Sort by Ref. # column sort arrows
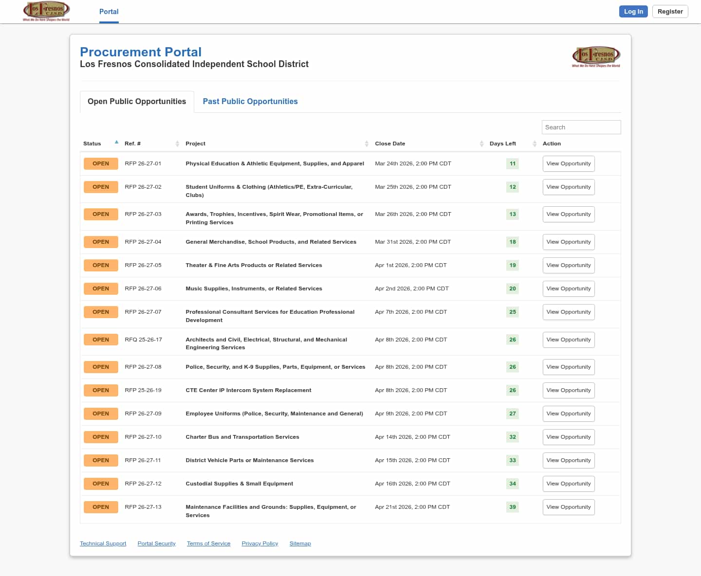This screenshot has height=576, width=701. [x=177, y=144]
